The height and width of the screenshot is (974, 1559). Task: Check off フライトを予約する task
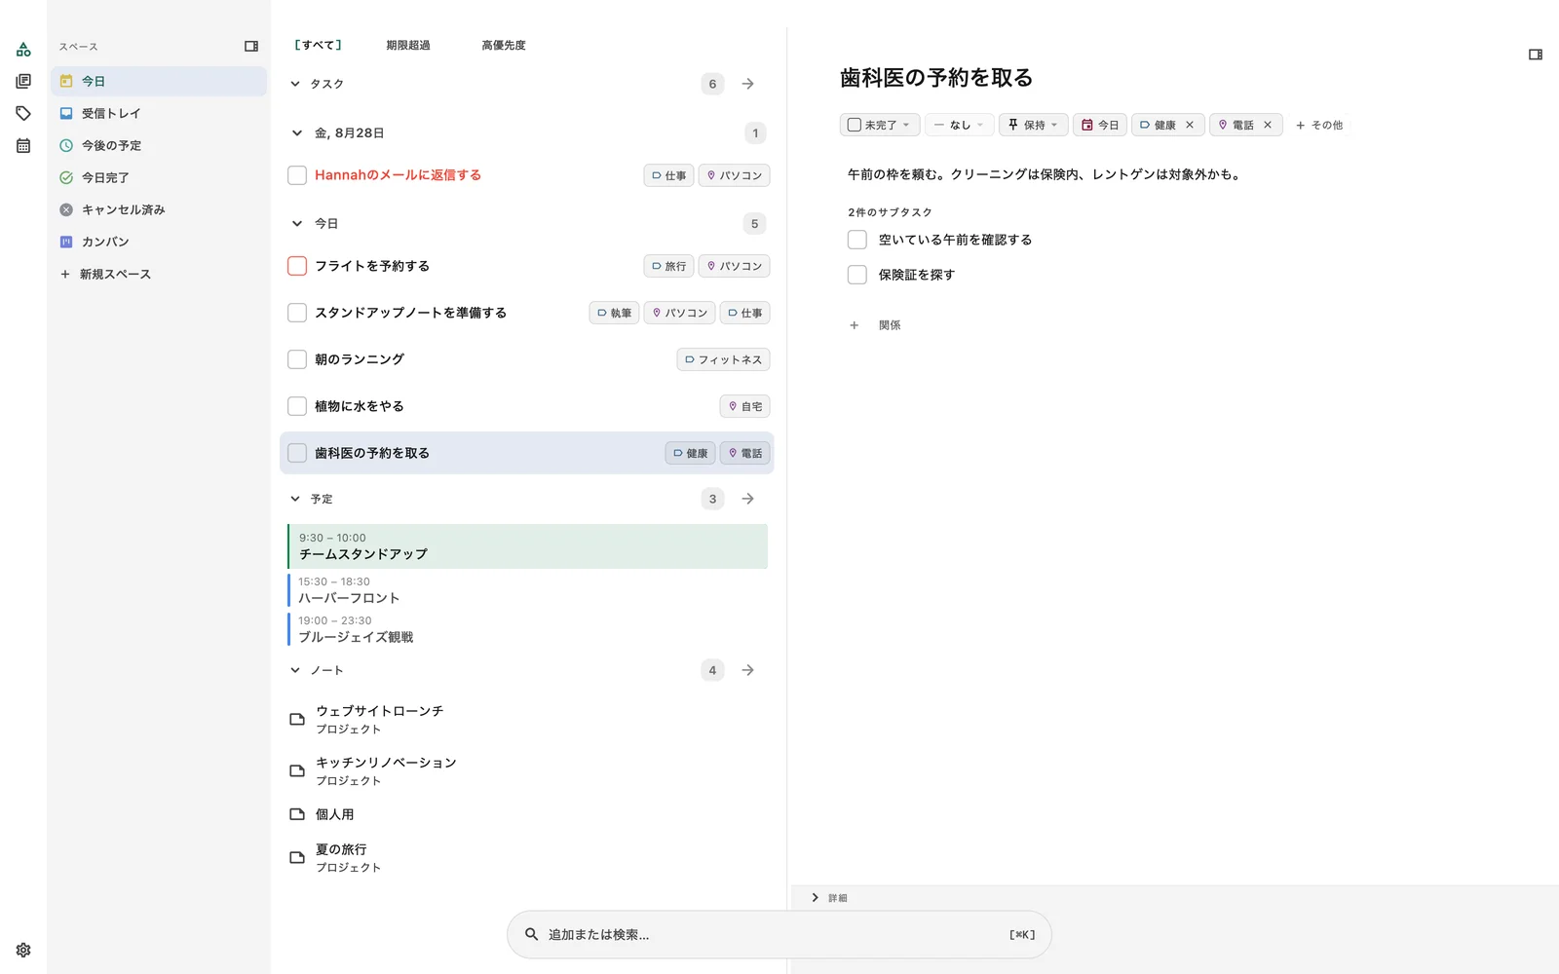pos(297,266)
